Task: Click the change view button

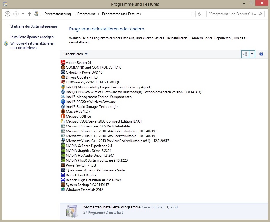Action: [245, 54]
